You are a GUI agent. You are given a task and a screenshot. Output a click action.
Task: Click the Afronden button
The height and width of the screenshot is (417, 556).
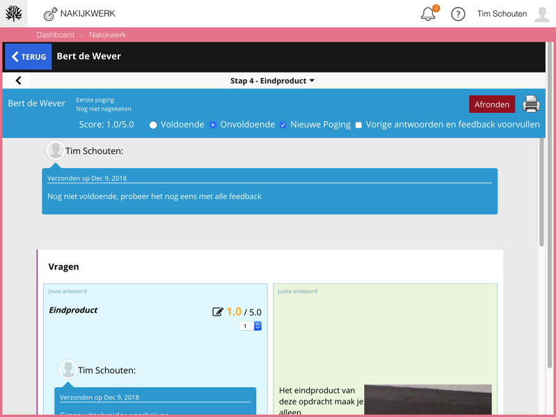[x=491, y=104]
